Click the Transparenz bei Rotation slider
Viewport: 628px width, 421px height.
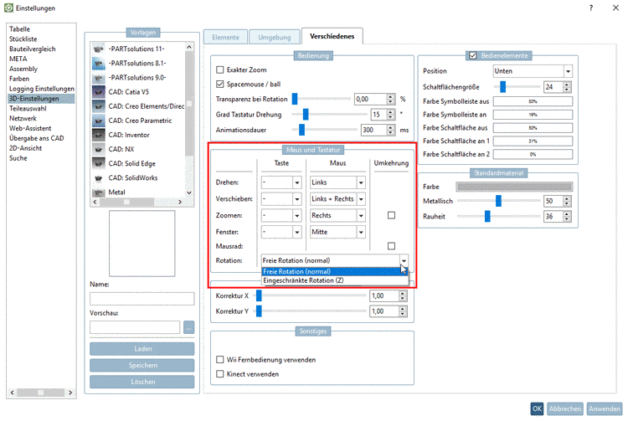322,99
